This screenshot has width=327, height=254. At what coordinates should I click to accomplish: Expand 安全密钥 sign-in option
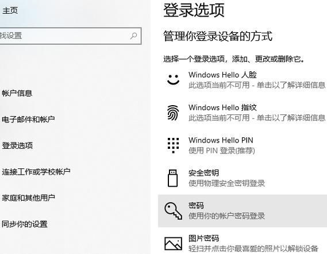243,178
